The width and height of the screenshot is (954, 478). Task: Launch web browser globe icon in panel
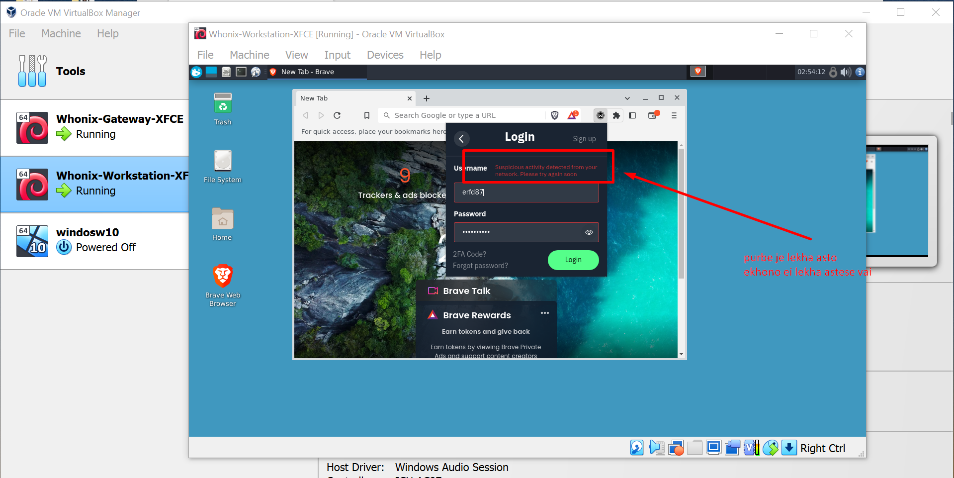[256, 72]
